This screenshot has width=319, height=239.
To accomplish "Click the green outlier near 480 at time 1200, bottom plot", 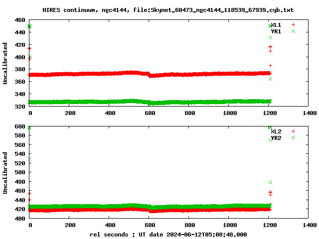I will (x=270, y=183).
